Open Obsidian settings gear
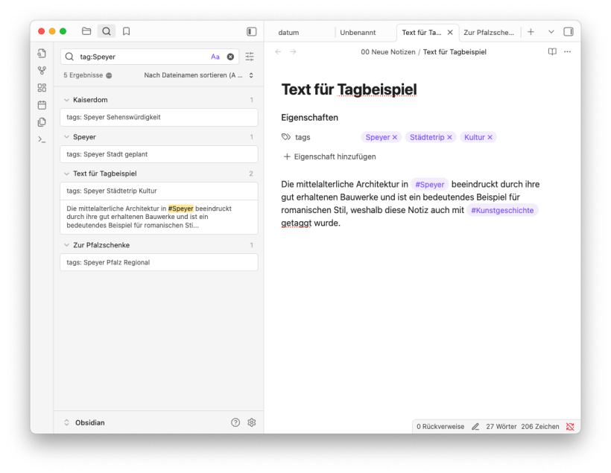This screenshot has height=473, width=611. [x=252, y=422]
